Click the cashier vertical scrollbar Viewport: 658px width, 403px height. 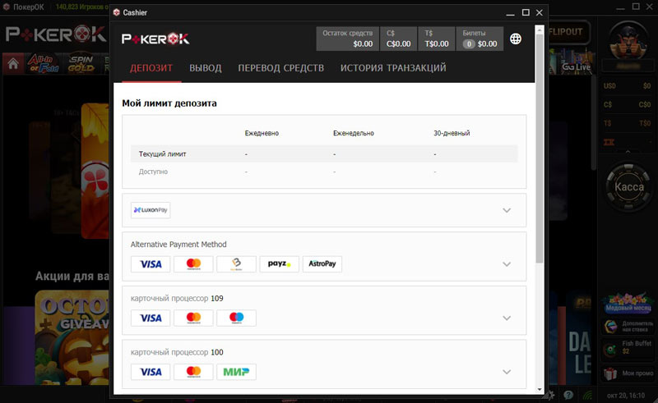pos(540,164)
